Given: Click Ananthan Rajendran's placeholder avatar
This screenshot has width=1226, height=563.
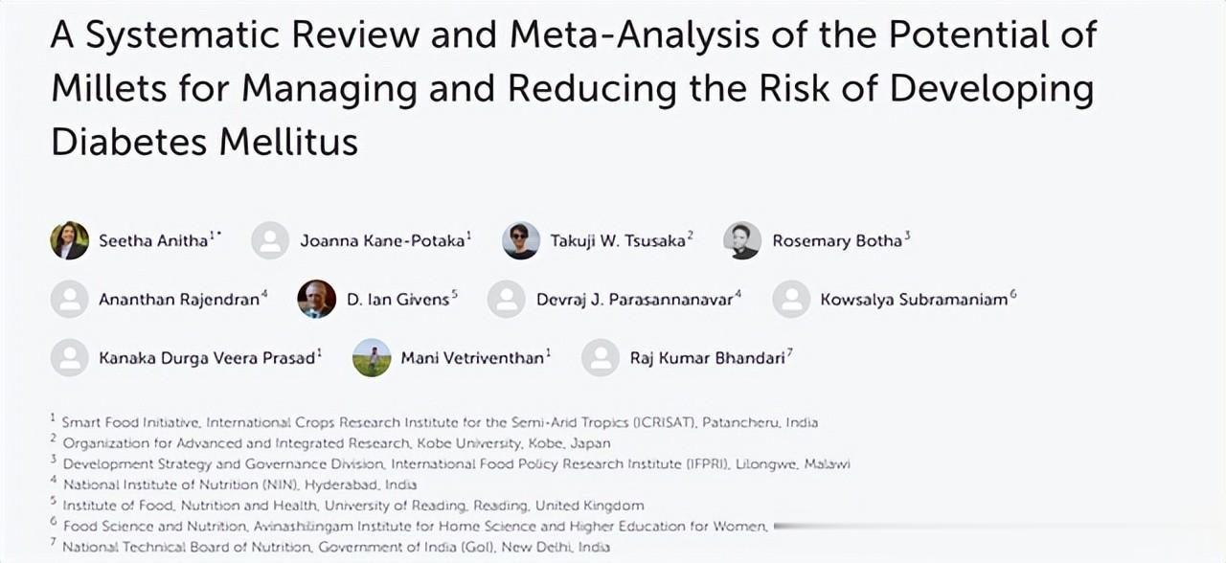Looking at the screenshot, I should pos(69,299).
